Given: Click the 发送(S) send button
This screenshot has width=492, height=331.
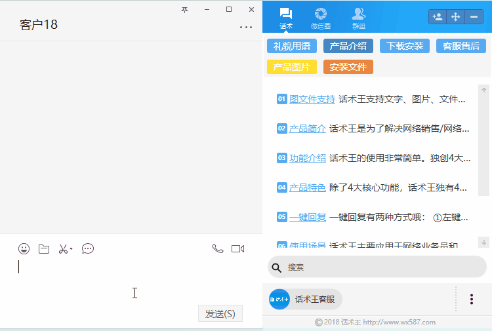Looking at the screenshot, I should tap(220, 313).
